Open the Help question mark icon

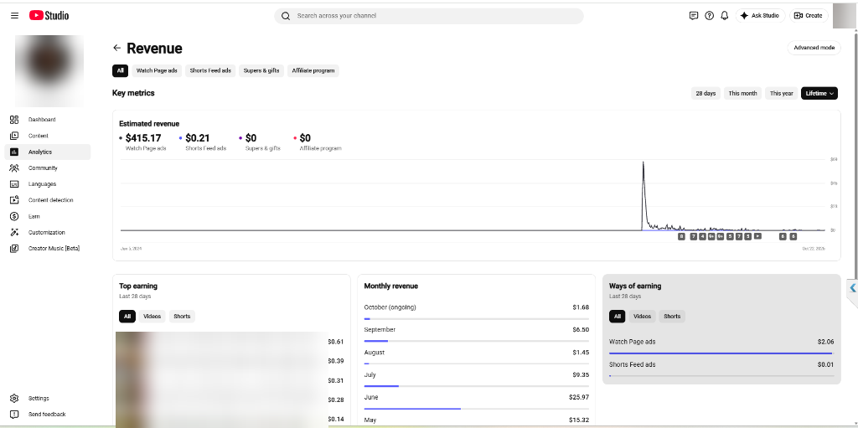pyautogui.click(x=709, y=16)
